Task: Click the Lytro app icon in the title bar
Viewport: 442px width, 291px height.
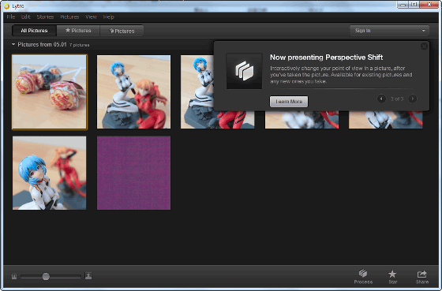Action: coord(7,6)
